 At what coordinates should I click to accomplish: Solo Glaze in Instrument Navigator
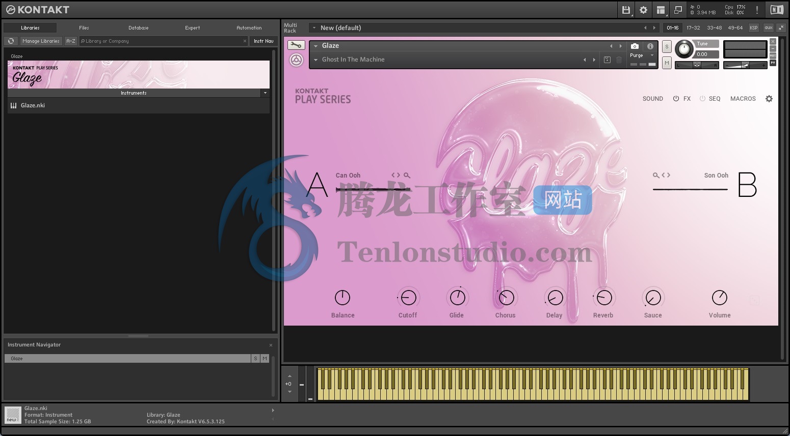point(255,359)
